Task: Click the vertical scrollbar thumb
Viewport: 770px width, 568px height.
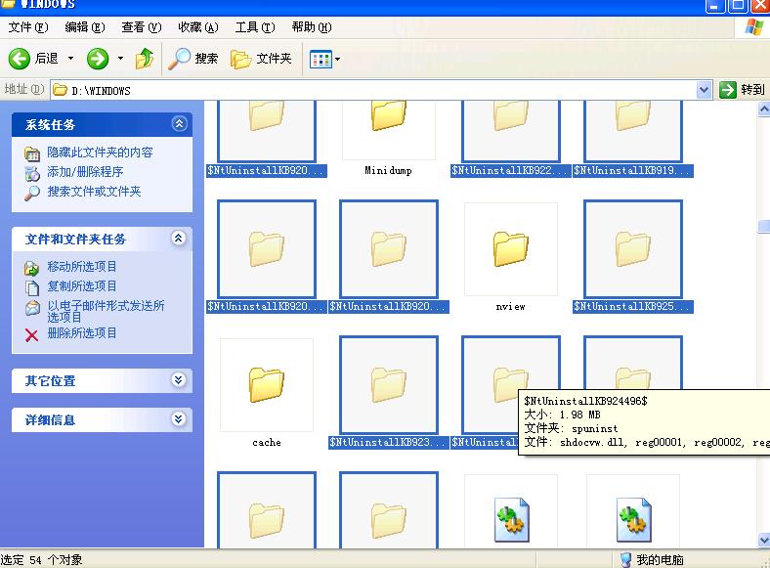Action: click(763, 226)
